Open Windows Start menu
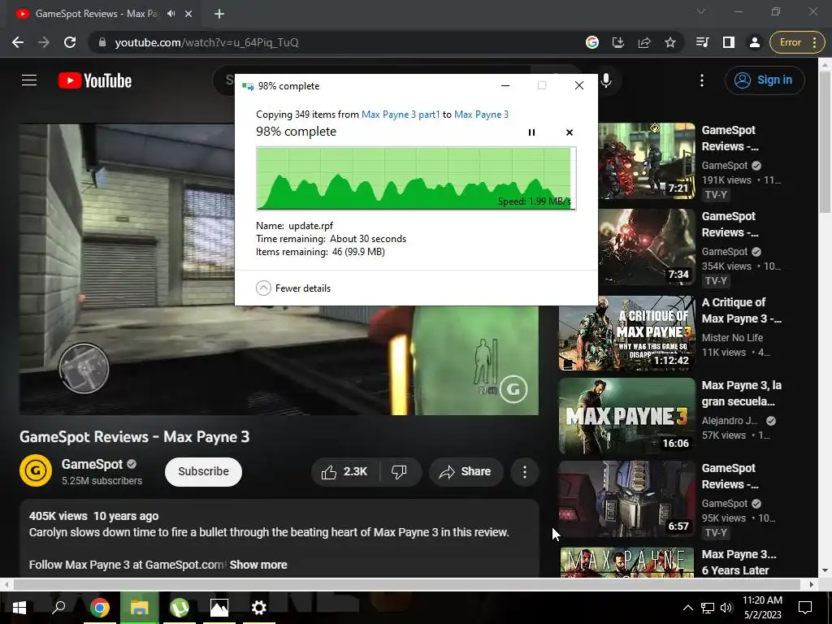This screenshot has width=832, height=624. 19,608
